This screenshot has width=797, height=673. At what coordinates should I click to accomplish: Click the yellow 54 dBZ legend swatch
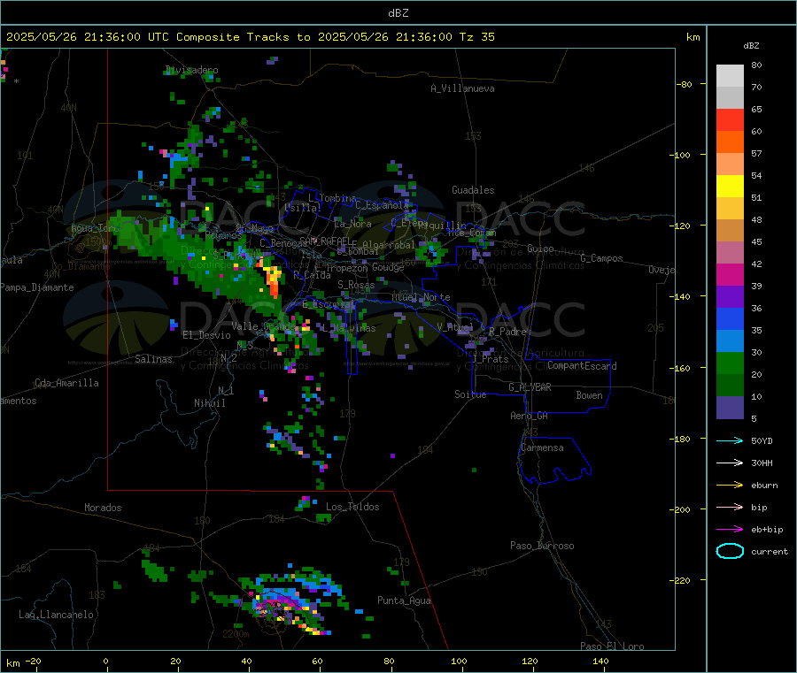(x=730, y=187)
